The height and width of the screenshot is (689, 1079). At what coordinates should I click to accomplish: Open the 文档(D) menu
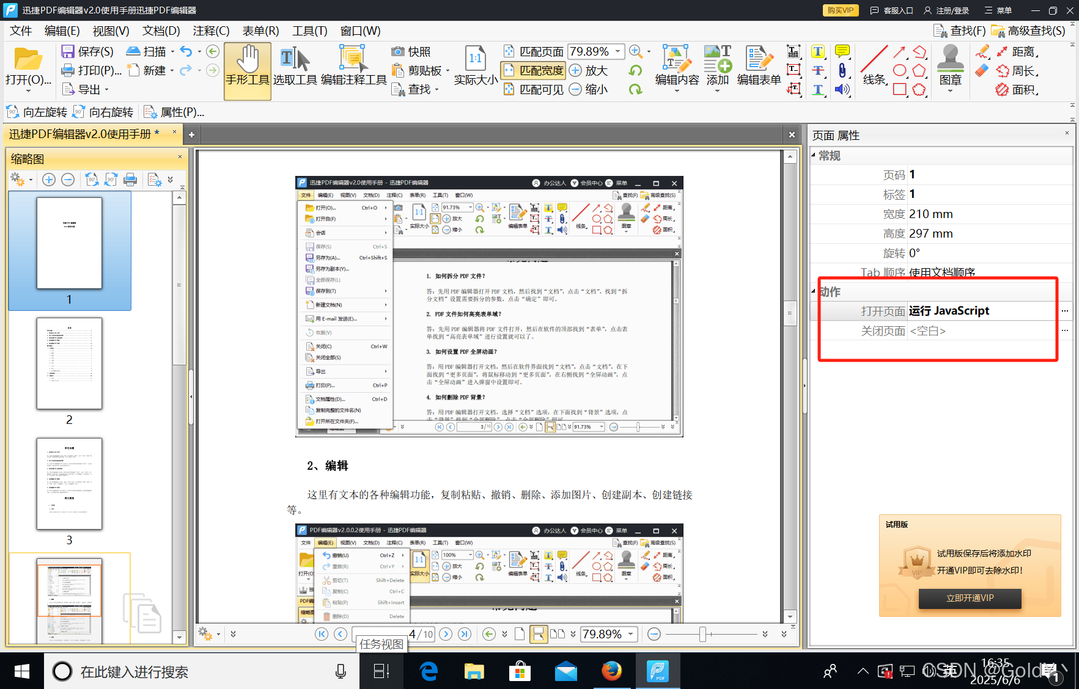point(161,31)
